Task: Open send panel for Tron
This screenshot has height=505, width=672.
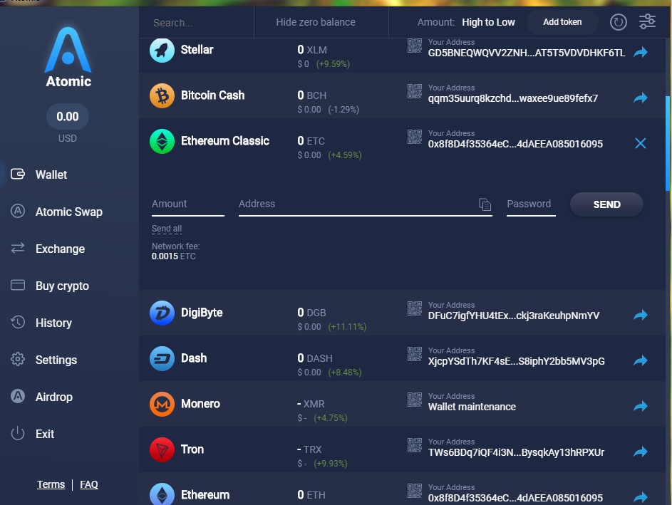Action: pyautogui.click(x=640, y=452)
